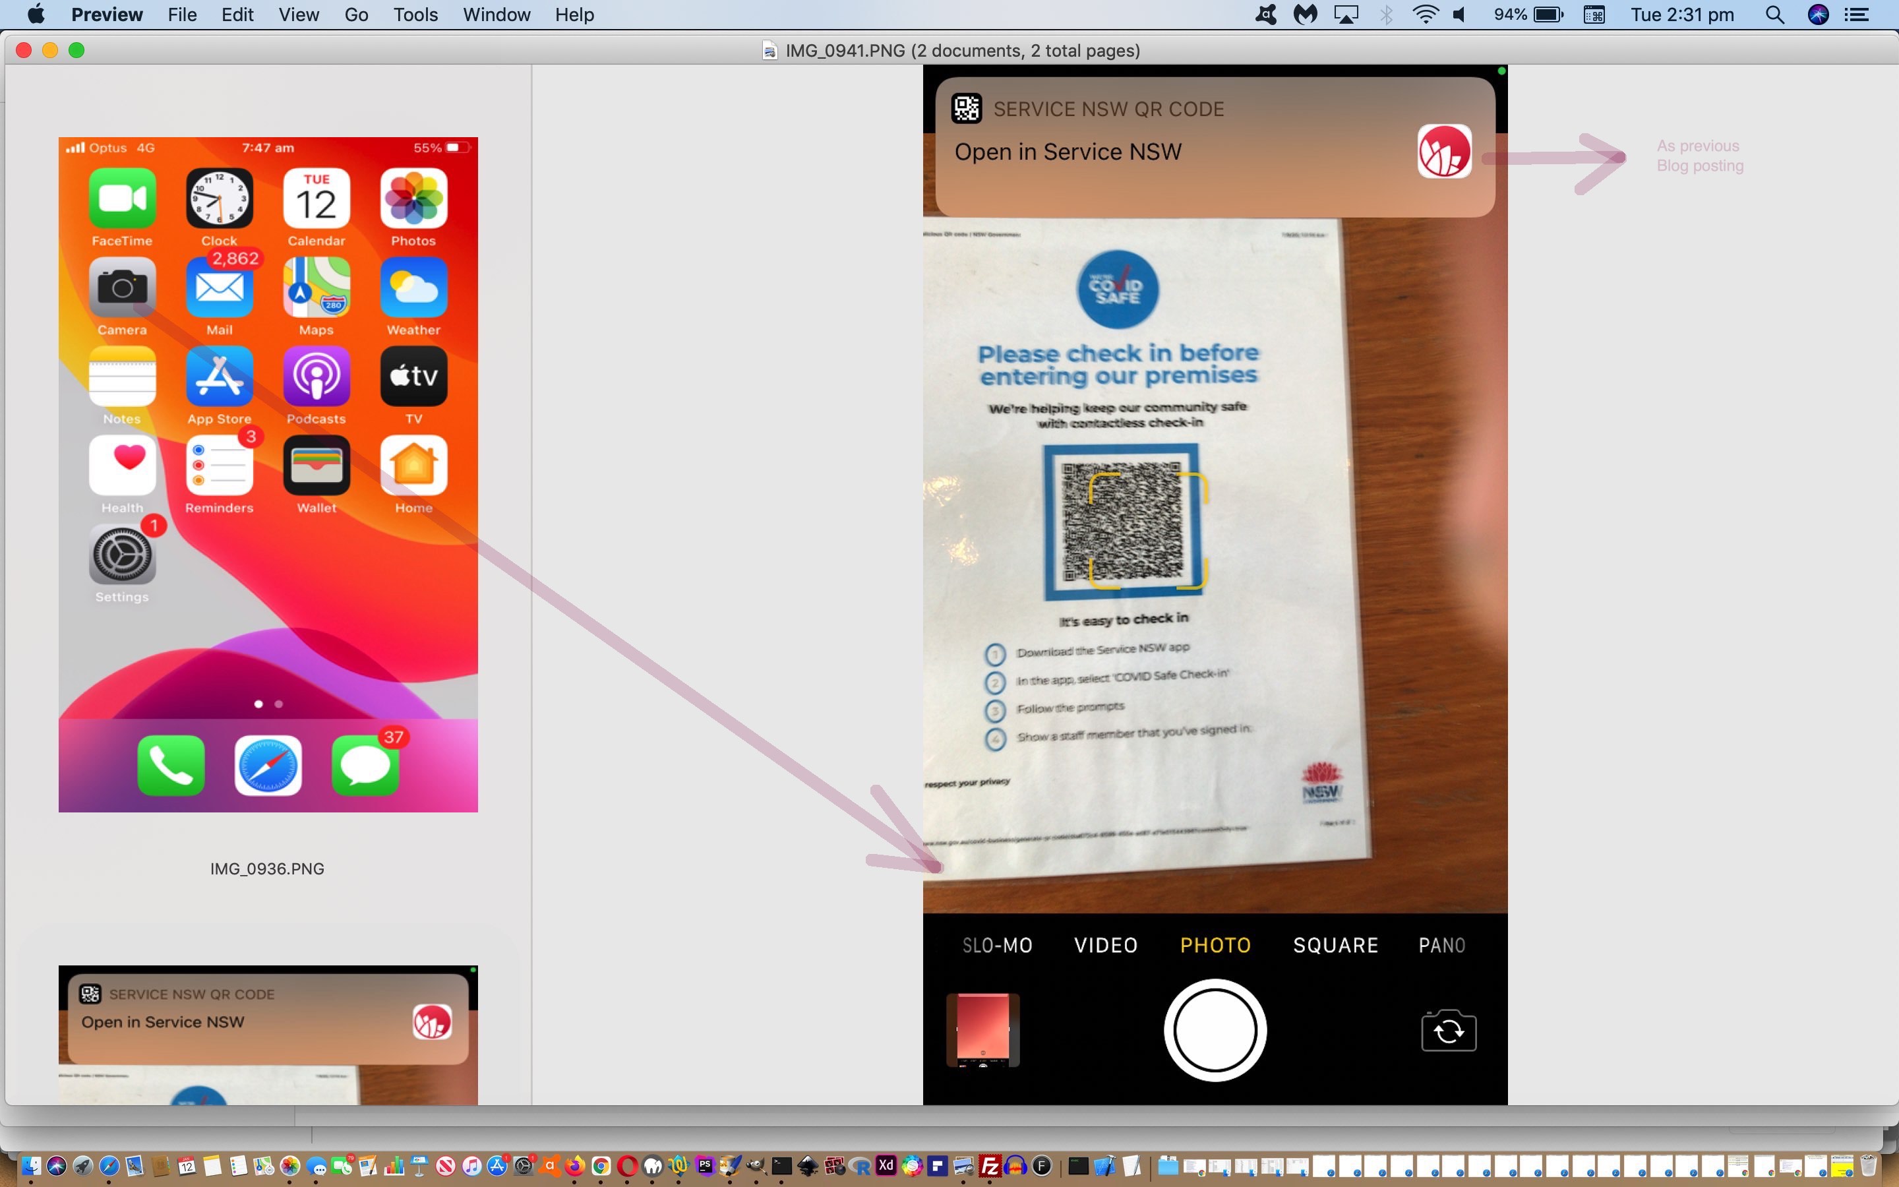Open Adobe XD from the Dock
Viewport: 1899px width, 1187px height.
(886, 1165)
